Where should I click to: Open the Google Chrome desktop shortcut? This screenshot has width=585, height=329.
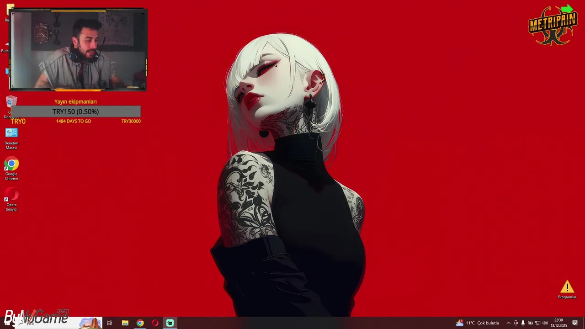pos(11,169)
